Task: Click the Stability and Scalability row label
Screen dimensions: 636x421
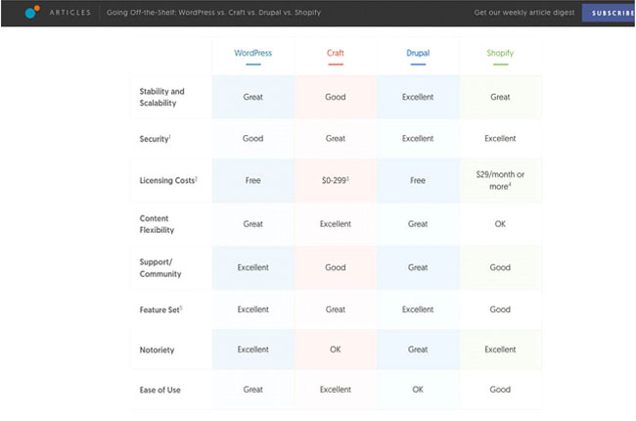Action: coord(162,97)
